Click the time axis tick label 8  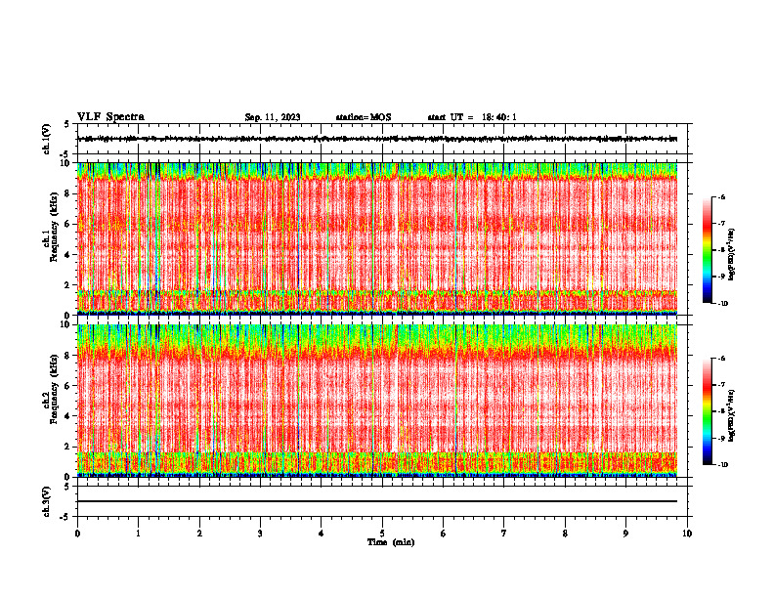click(565, 534)
